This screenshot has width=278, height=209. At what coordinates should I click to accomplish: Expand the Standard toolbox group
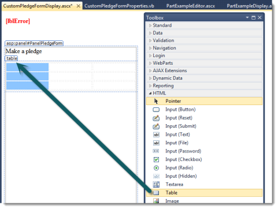150,25
